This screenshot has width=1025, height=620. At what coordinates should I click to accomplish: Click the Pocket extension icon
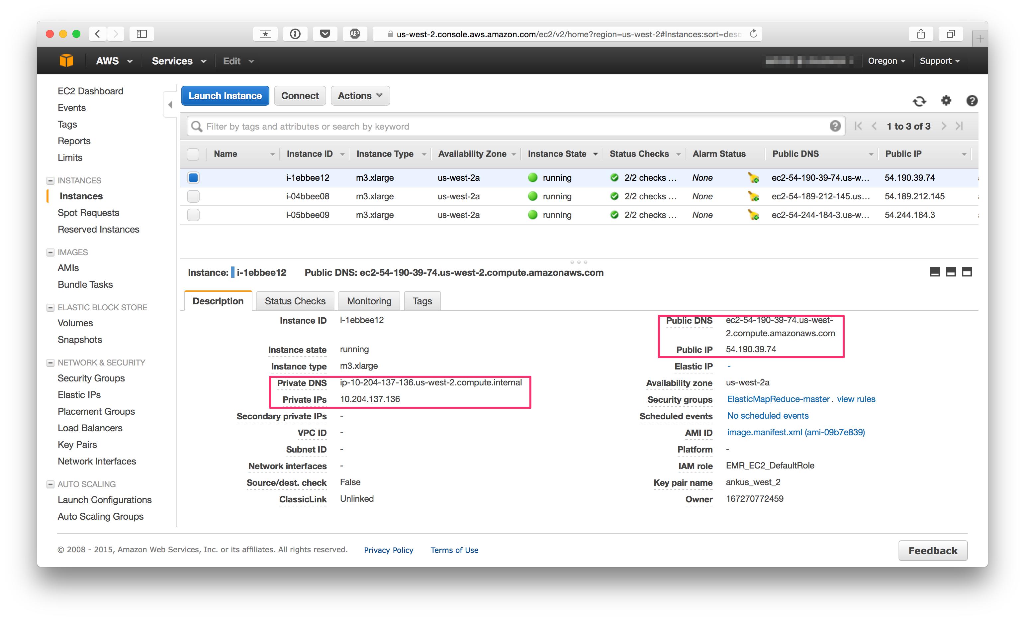(325, 34)
